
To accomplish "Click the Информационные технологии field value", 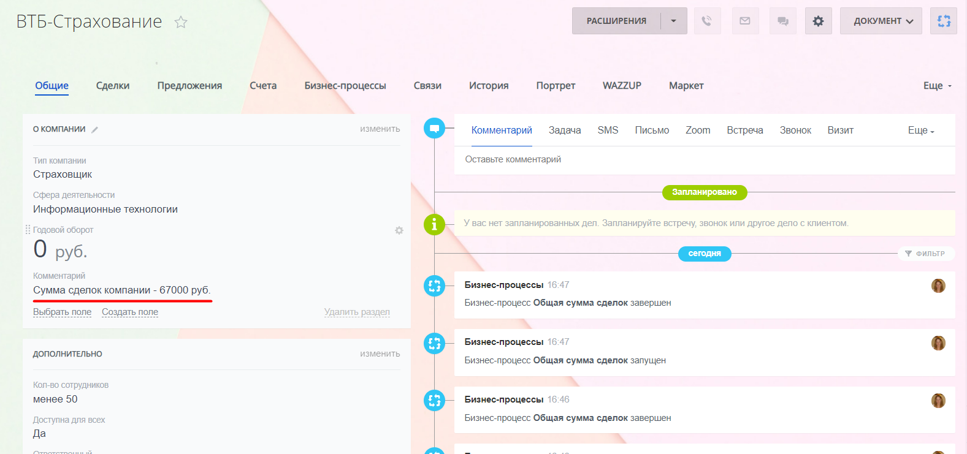I will (x=105, y=210).
